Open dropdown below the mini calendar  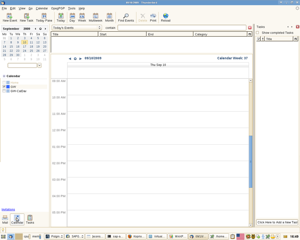click(x=39, y=65)
